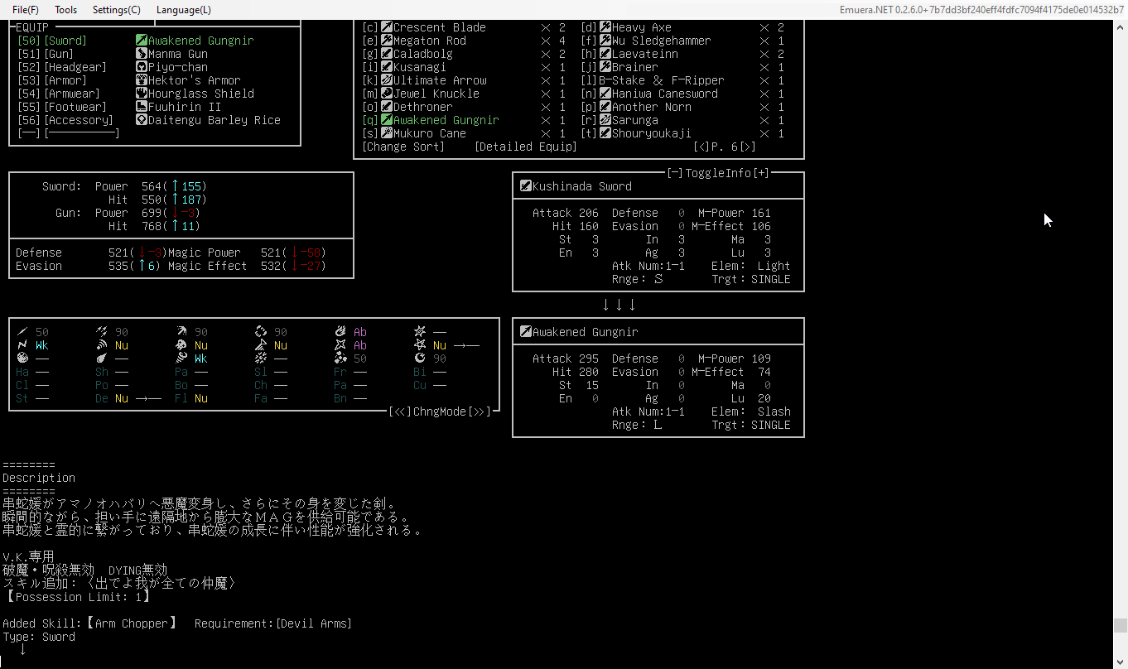Click the empty equip slot placeholder row
The height and width of the screenshot is (669, 1128).
(x=68, y=133)
